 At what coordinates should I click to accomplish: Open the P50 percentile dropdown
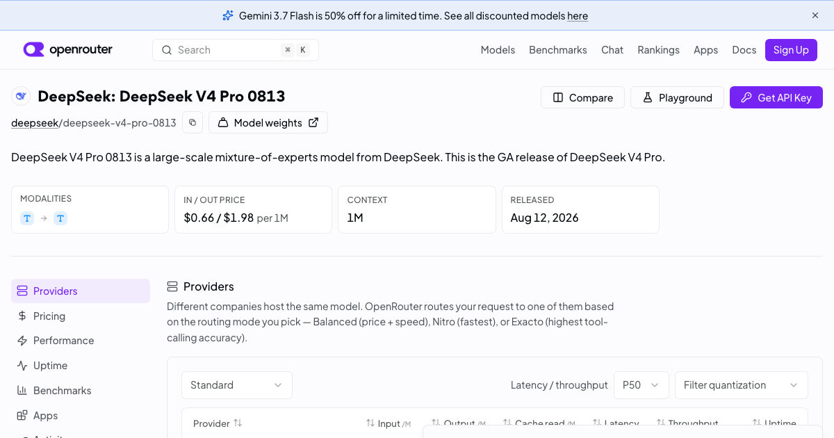click(x=641, y=385)
